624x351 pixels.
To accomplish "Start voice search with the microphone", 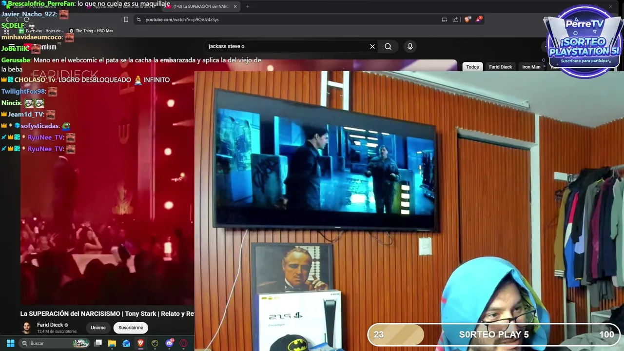I will pyautogui.click(x=410, y=46).
